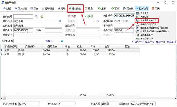Click the 最新欠款 field showing 320.00
This screenshot has width=177, height=107.
[x=124, y=30]
